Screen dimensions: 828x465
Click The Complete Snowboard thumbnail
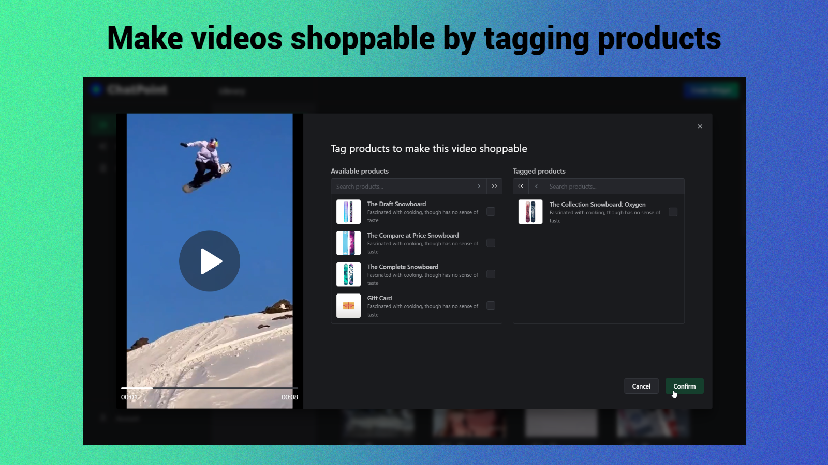[x=348, y=274]
